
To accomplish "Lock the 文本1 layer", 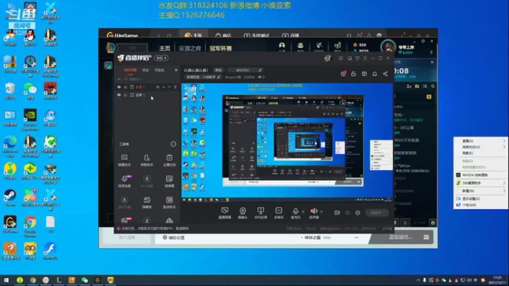I will [125, 87].
